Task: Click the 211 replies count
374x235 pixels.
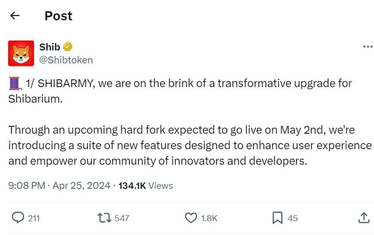Action: pos(34,219)
